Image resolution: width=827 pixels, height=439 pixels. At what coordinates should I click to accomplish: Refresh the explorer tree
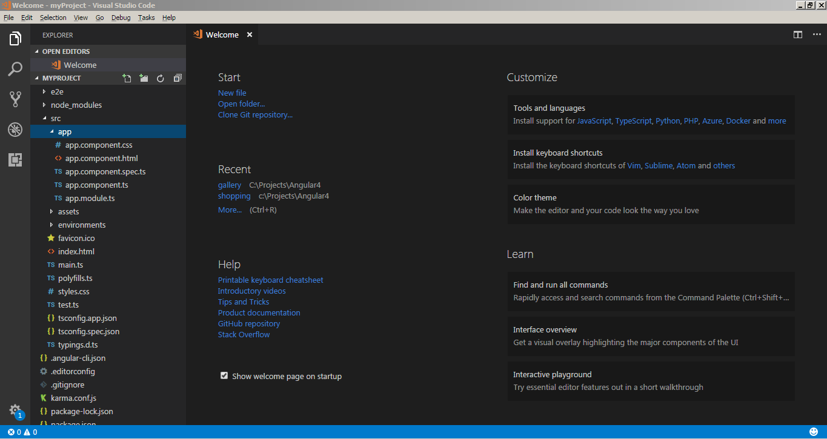(x=161, y=78)
